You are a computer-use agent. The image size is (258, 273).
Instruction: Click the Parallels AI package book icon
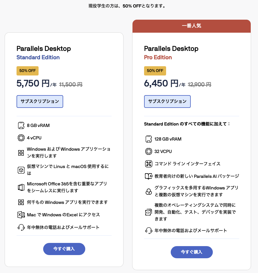tap(149, 176)
